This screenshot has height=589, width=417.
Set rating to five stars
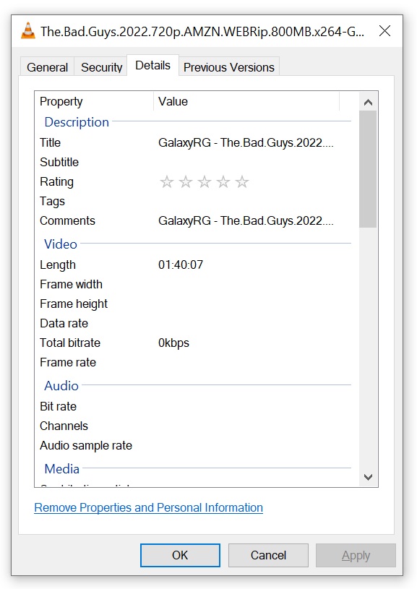click(x=242, y=182)
